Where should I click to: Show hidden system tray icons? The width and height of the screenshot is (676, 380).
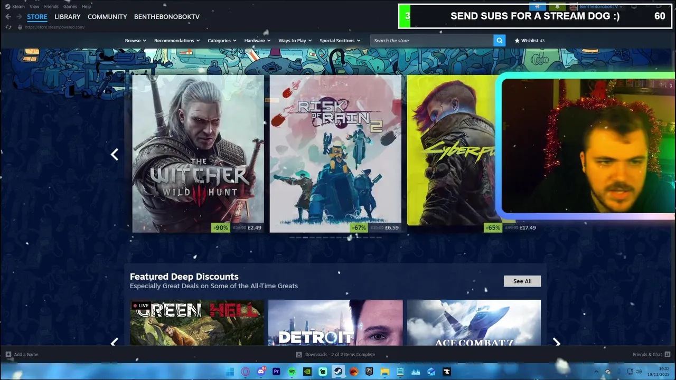[597, 372]
